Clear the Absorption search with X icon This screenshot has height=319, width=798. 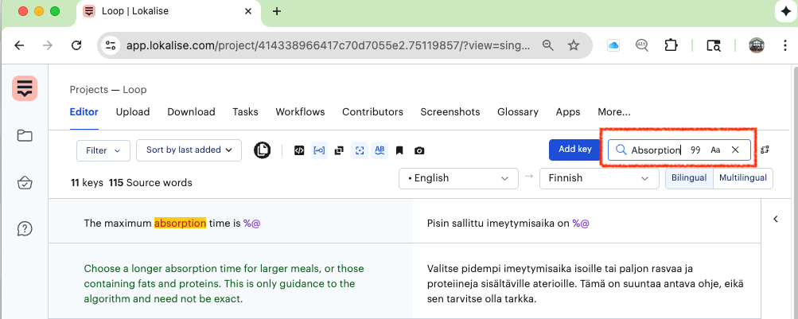(735, 150)
